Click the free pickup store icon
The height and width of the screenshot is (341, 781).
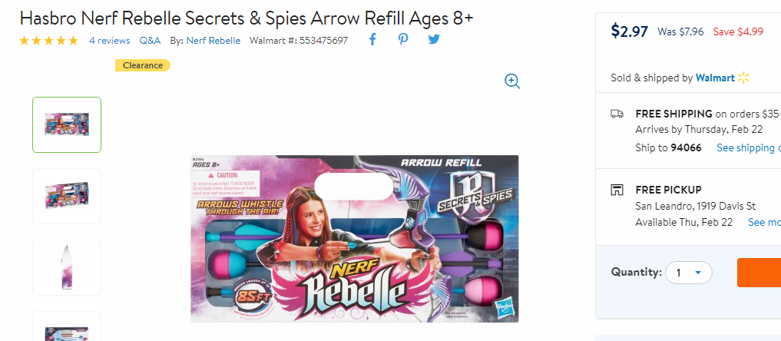617,190
